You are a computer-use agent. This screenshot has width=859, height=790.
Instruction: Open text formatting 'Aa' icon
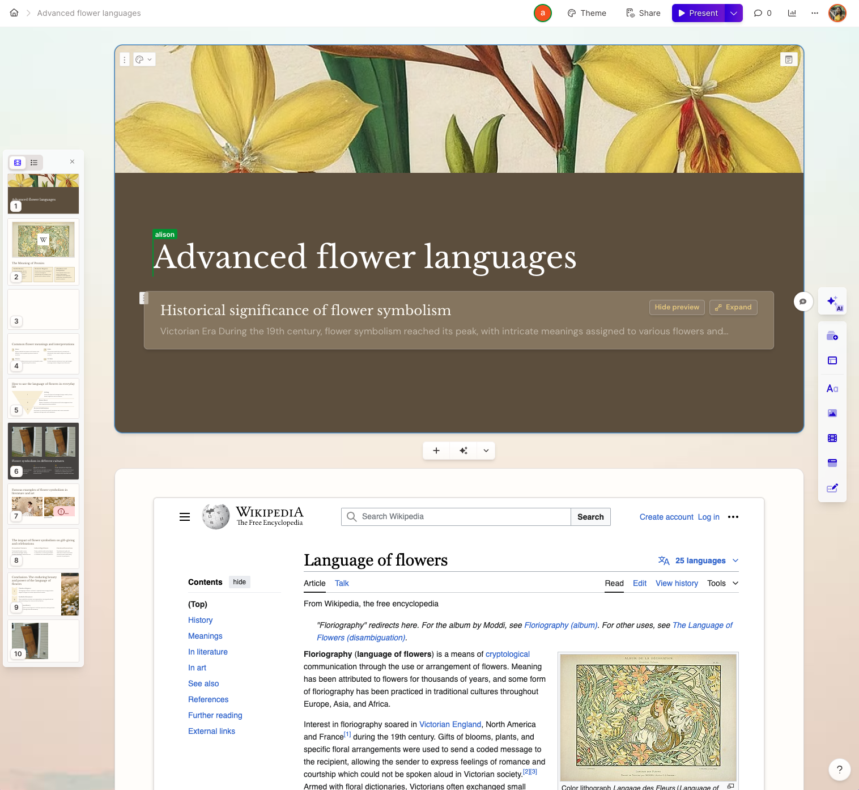832,388
